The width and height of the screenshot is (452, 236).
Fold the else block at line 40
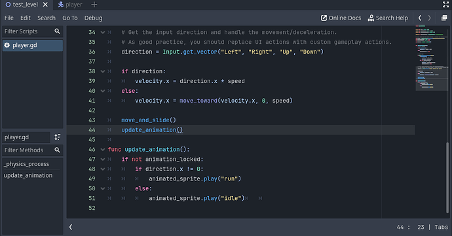[103, 91]
